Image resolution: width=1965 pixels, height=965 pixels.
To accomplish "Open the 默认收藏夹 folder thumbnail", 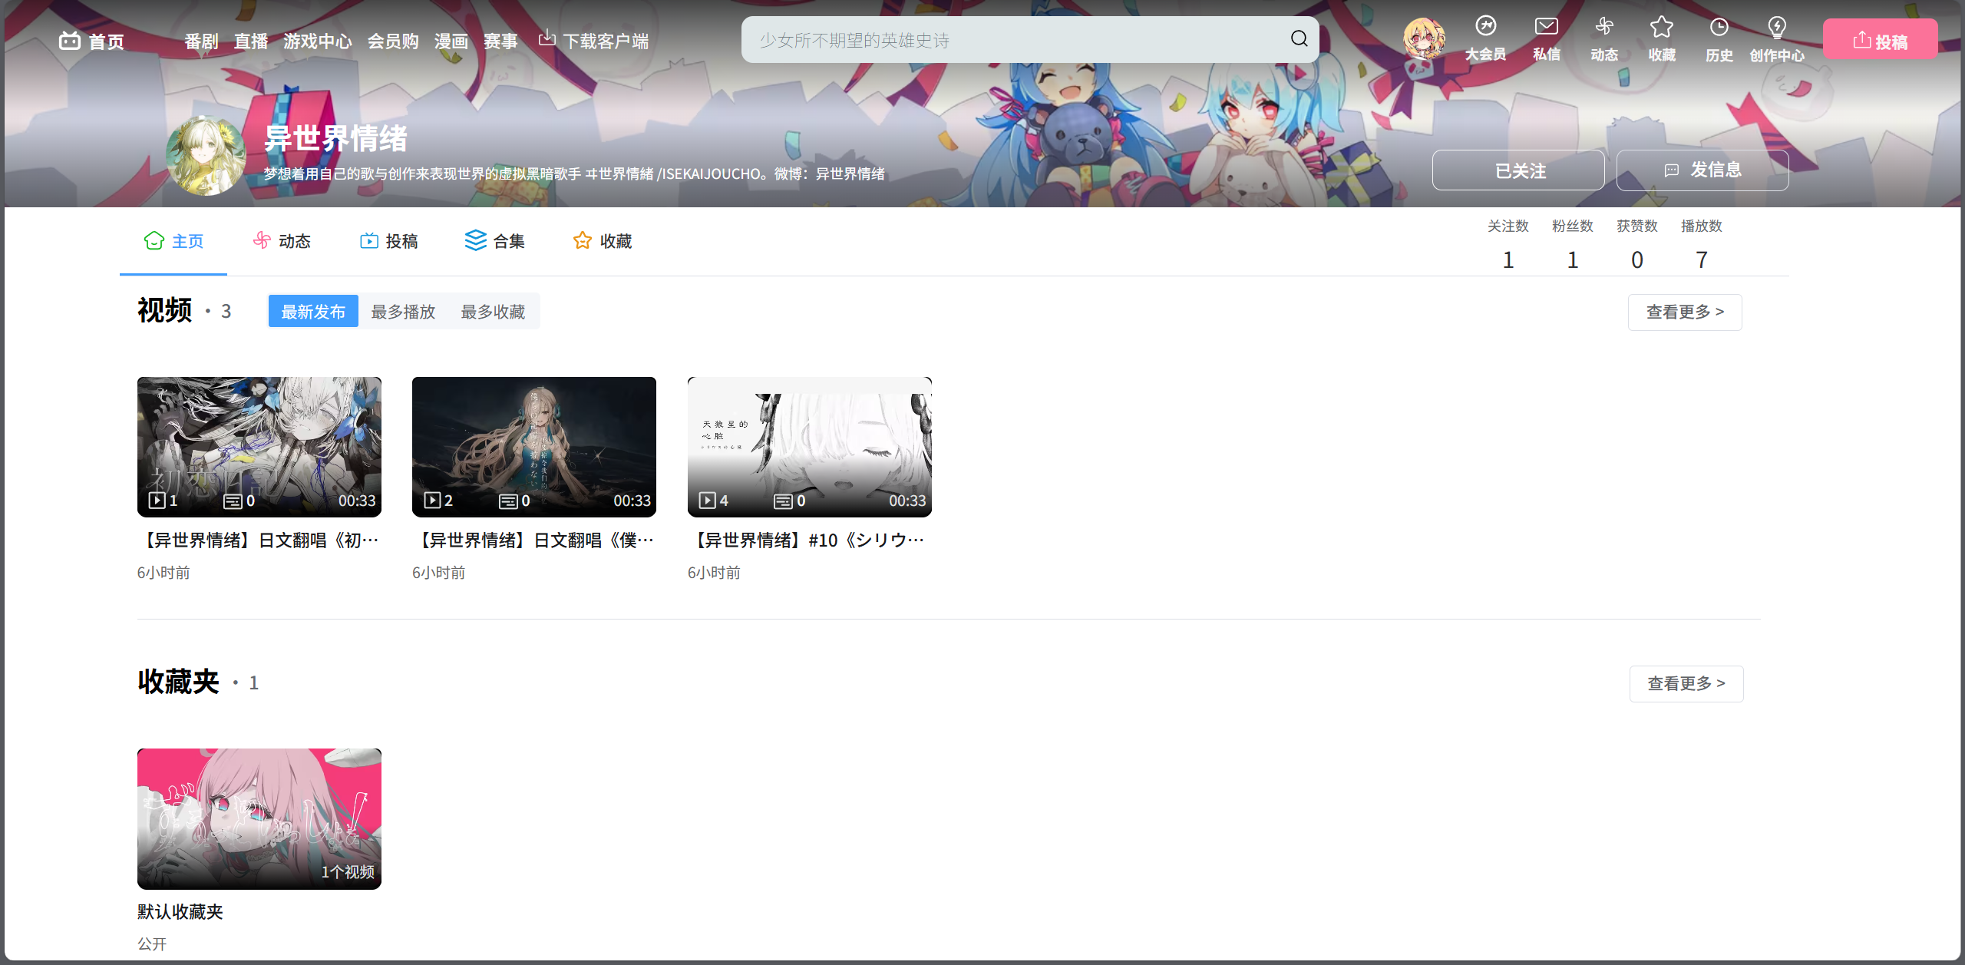I will 259,818.
